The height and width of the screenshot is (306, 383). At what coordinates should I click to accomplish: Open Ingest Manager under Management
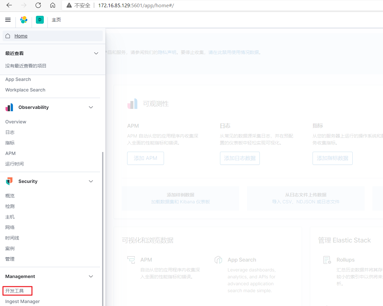[22, 301]
